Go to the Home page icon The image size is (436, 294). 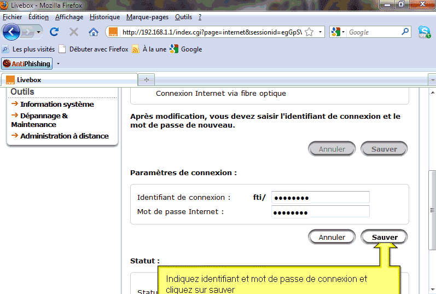[94, 32]
